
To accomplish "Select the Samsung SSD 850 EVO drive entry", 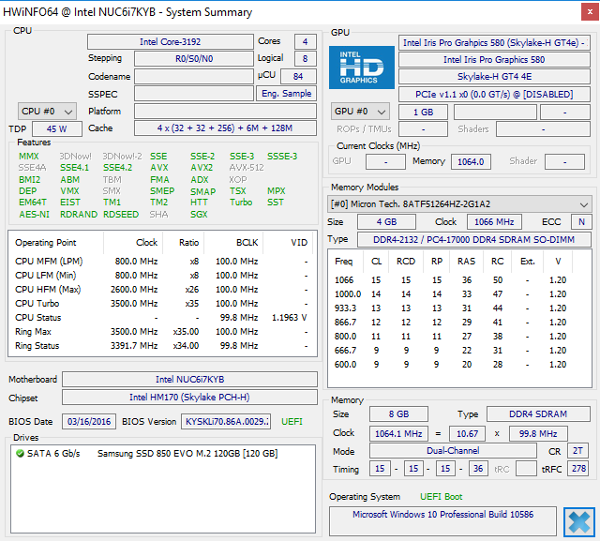I will pyautogui.click(x=187, y=454).
